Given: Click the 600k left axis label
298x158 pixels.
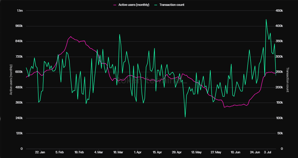Looking at the screenshot, I should (19, 72).
